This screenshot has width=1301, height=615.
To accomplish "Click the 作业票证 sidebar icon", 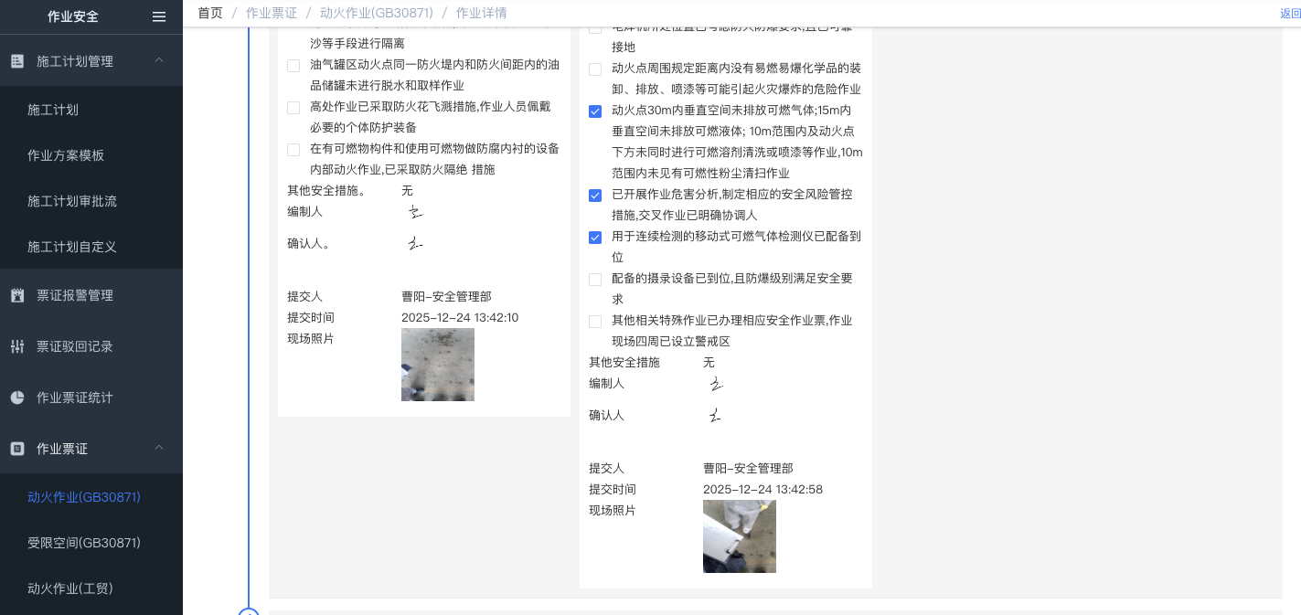I will (x=17, y=449).
